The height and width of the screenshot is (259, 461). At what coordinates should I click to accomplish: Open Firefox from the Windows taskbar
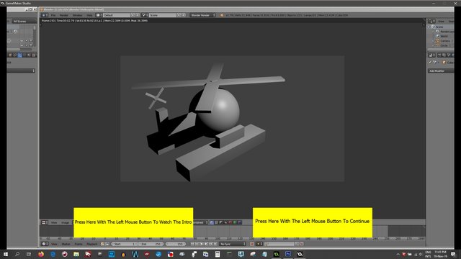(x=41, y=254)
